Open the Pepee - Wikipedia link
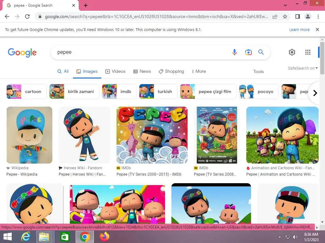 (22, 174)
